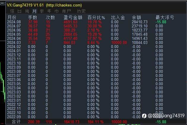The height and width of the screenshot is (125, 187).
Task: Click total profit 18410.73 in 合计 row
Action: [72, 122]
